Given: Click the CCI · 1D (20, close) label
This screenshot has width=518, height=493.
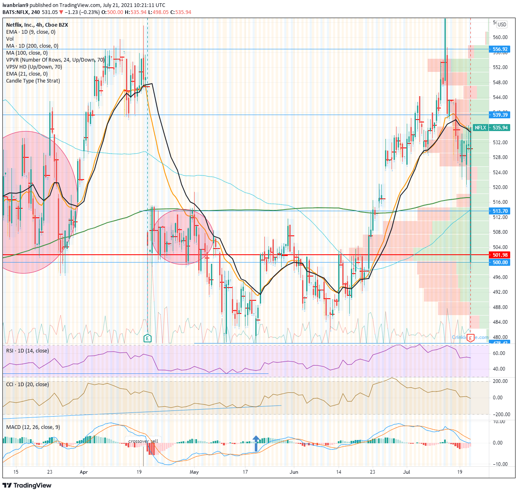Looking at the screenshot, I should click(27, 384).
